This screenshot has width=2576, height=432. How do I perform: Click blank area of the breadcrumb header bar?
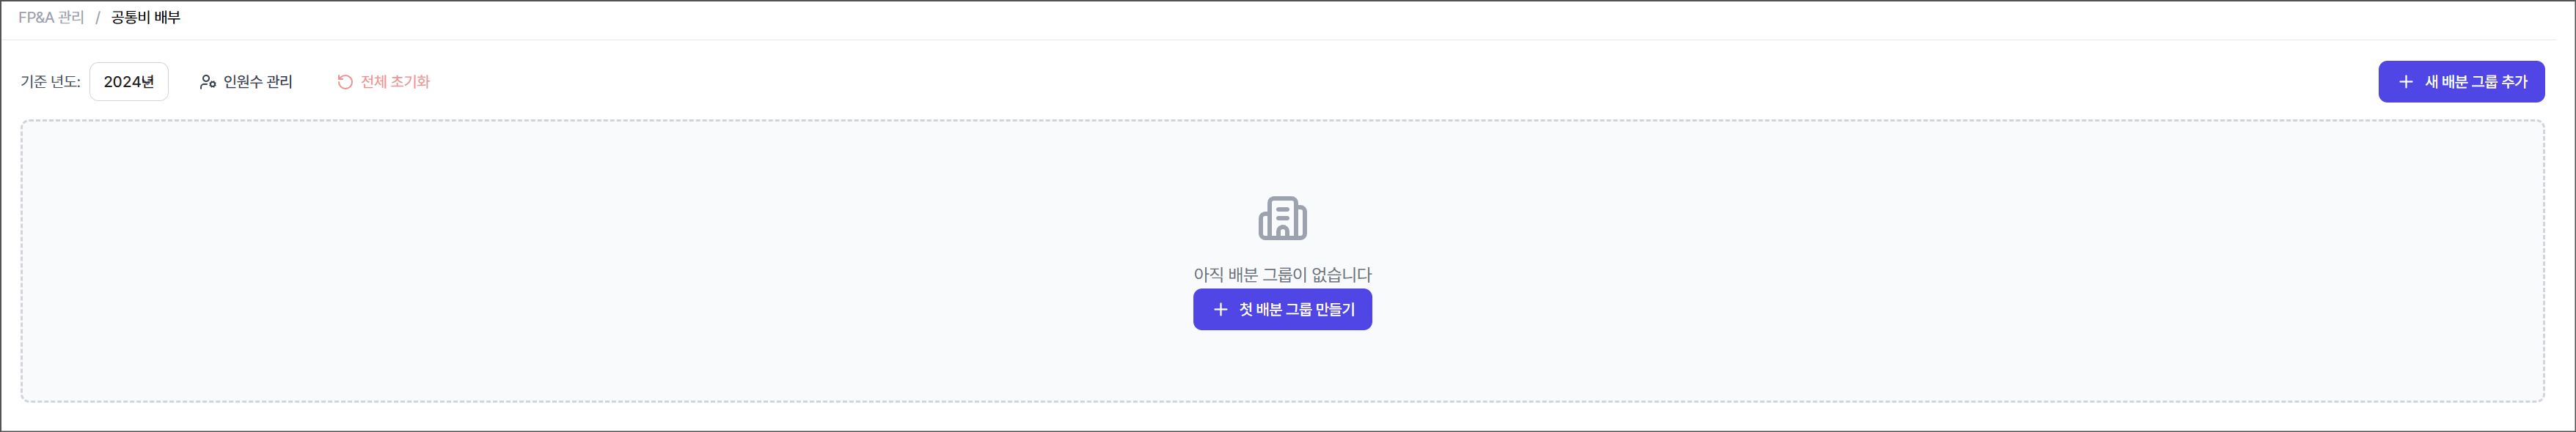pyautogui.click(x=1200, y=18)
